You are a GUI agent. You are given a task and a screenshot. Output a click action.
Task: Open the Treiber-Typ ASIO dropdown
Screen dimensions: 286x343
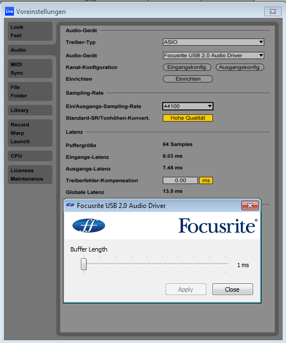pos(214,42)
